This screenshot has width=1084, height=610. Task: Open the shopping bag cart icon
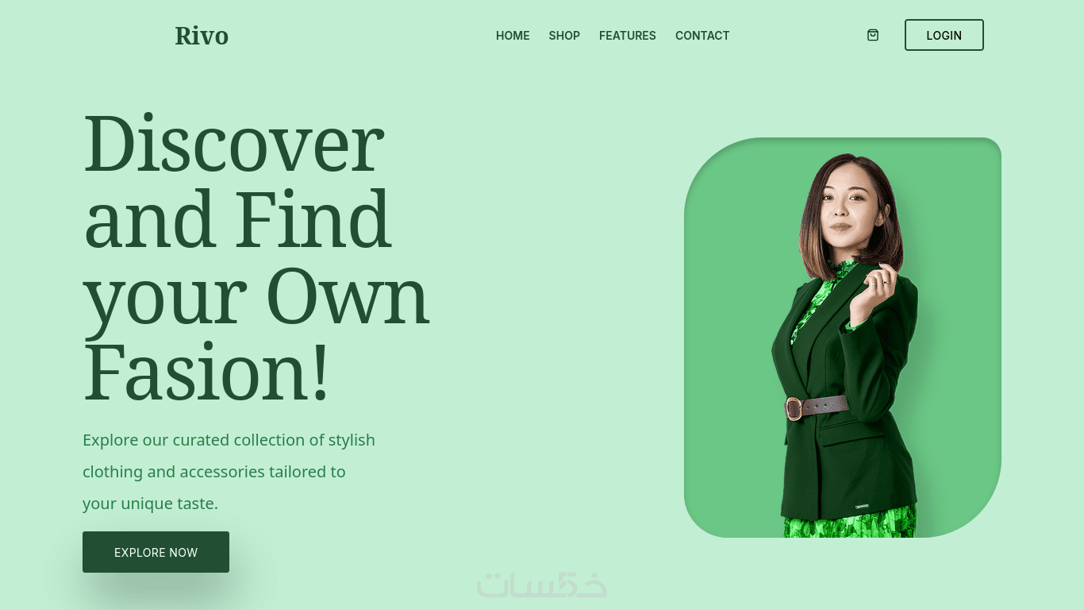pos(873,35)
